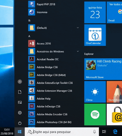Click the user account avatar

(x=20, y=81)
